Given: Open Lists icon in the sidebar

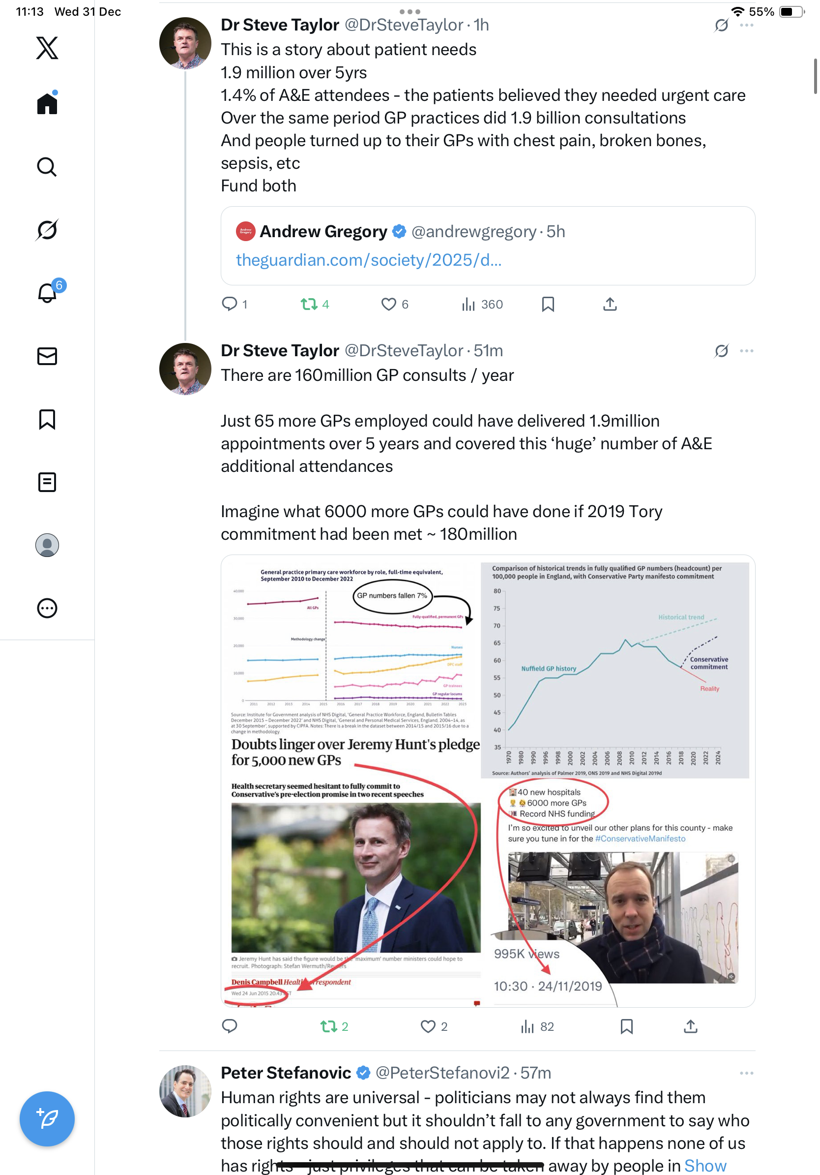Looking at the screenshot, I should click(47, 482).
